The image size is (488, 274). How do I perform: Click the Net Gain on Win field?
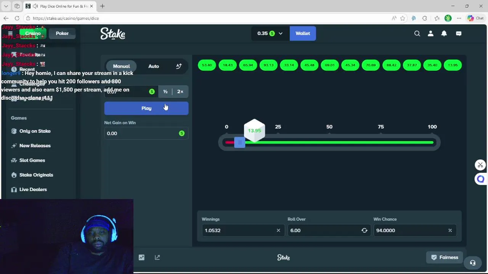tap(146, 133)
